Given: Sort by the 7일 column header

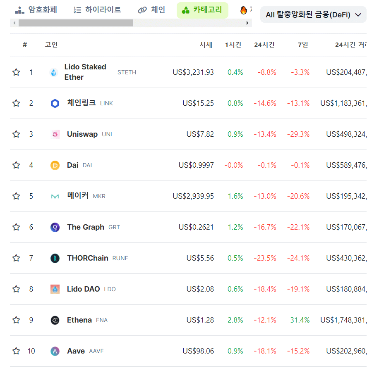Looking at the screenshot, I should [x=303, y=45].
